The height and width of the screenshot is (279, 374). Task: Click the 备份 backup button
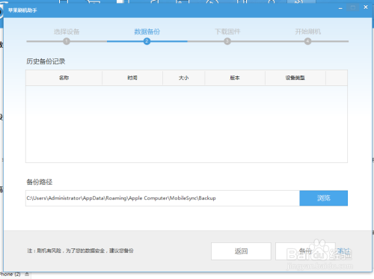tap(305, 251)
